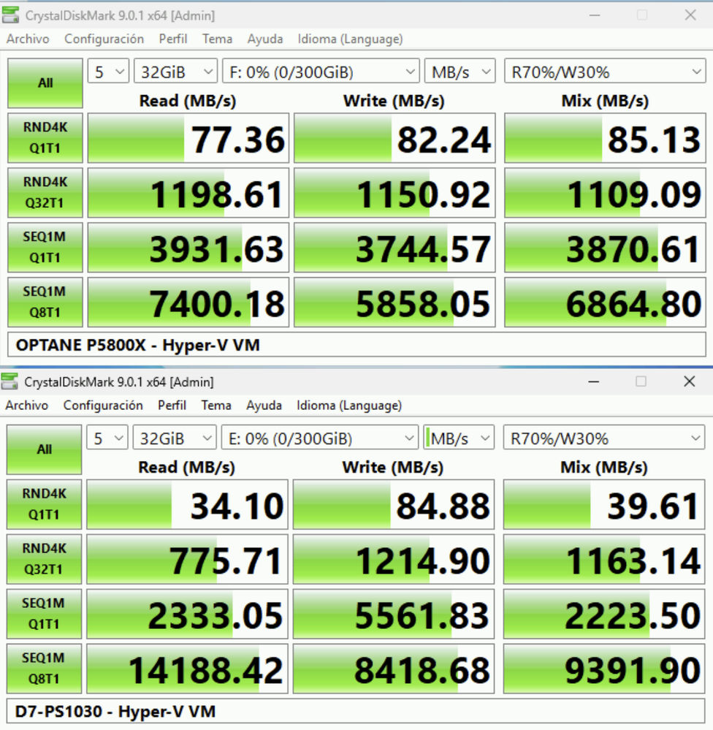Viewport: 713px width, 730px height.
Task: Select the 34.10 read result
Action: [188, 504]
